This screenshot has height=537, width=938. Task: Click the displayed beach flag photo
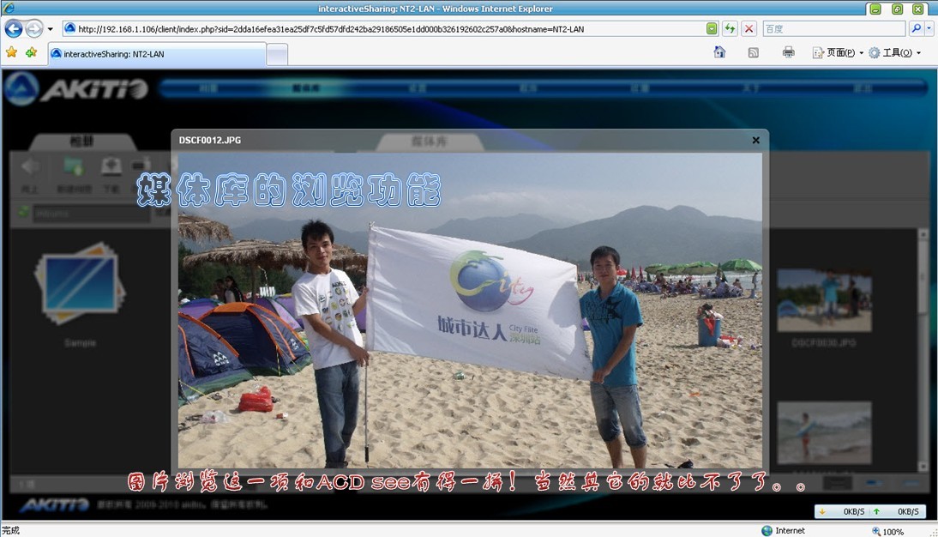[x=470, y=311]
